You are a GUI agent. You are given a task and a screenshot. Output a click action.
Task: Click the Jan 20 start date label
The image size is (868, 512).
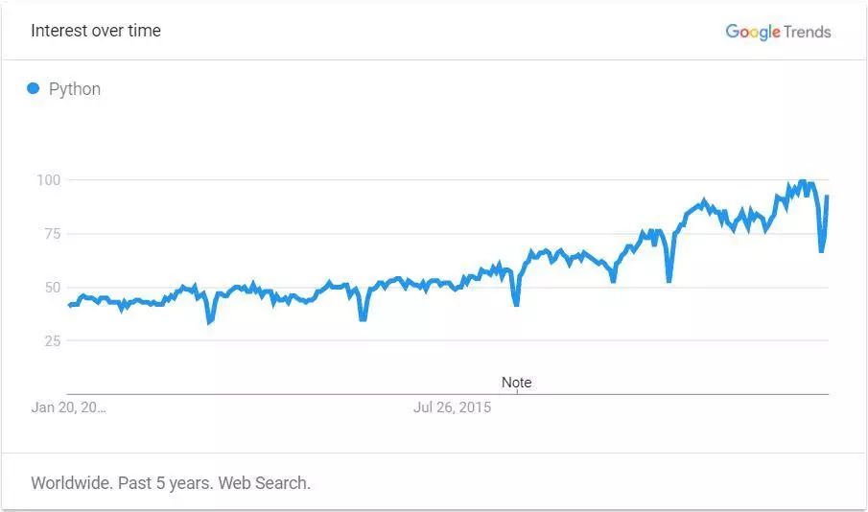(69, 407)
